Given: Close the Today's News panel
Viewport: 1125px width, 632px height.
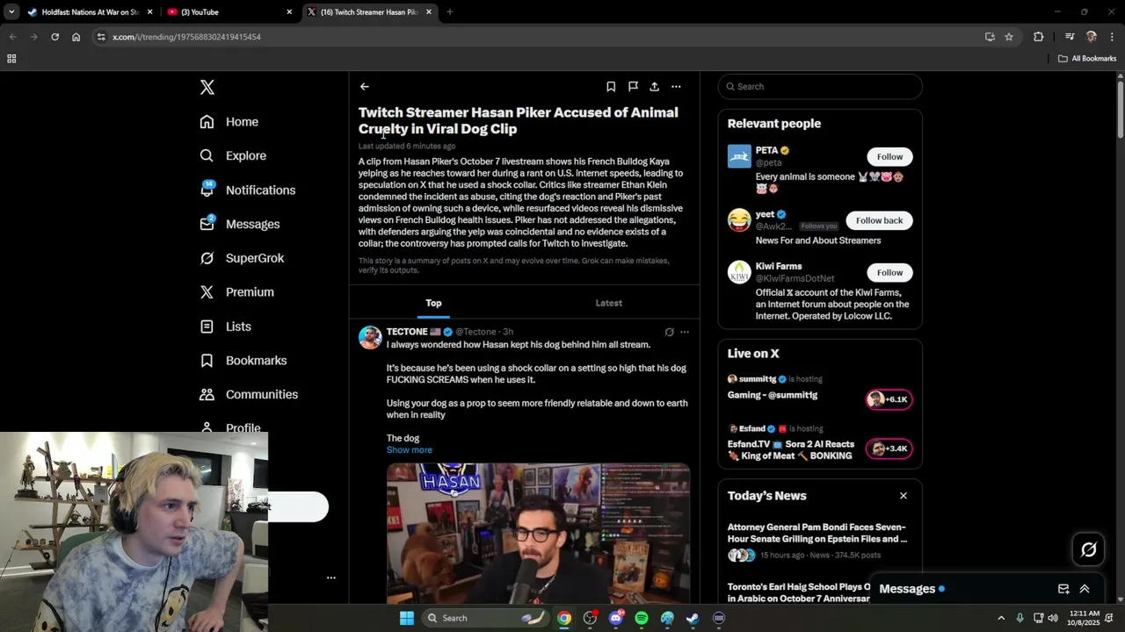Looking at the screenshot, I should tap(903, 496).
